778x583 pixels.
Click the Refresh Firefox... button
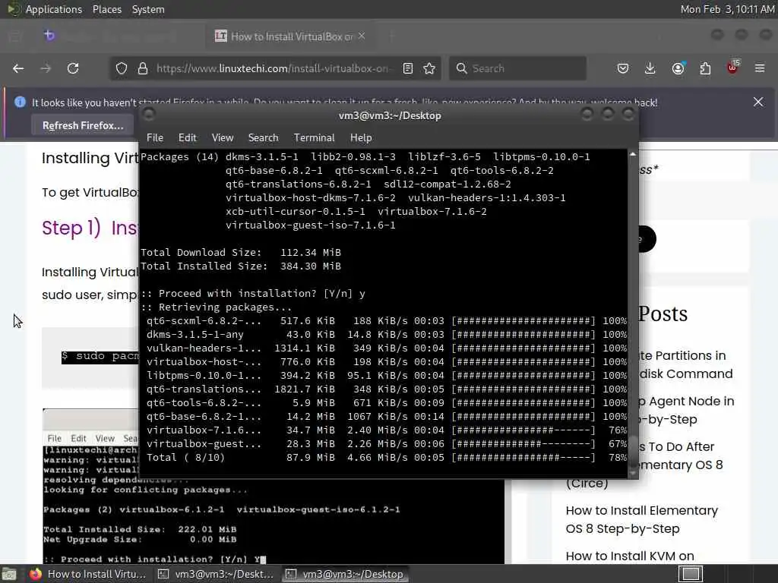pyautogui.click(x=83, y=125)
